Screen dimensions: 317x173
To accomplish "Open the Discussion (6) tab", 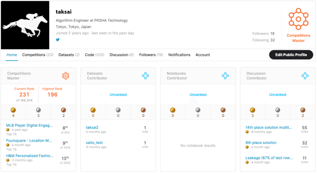I will pos(122,55).
